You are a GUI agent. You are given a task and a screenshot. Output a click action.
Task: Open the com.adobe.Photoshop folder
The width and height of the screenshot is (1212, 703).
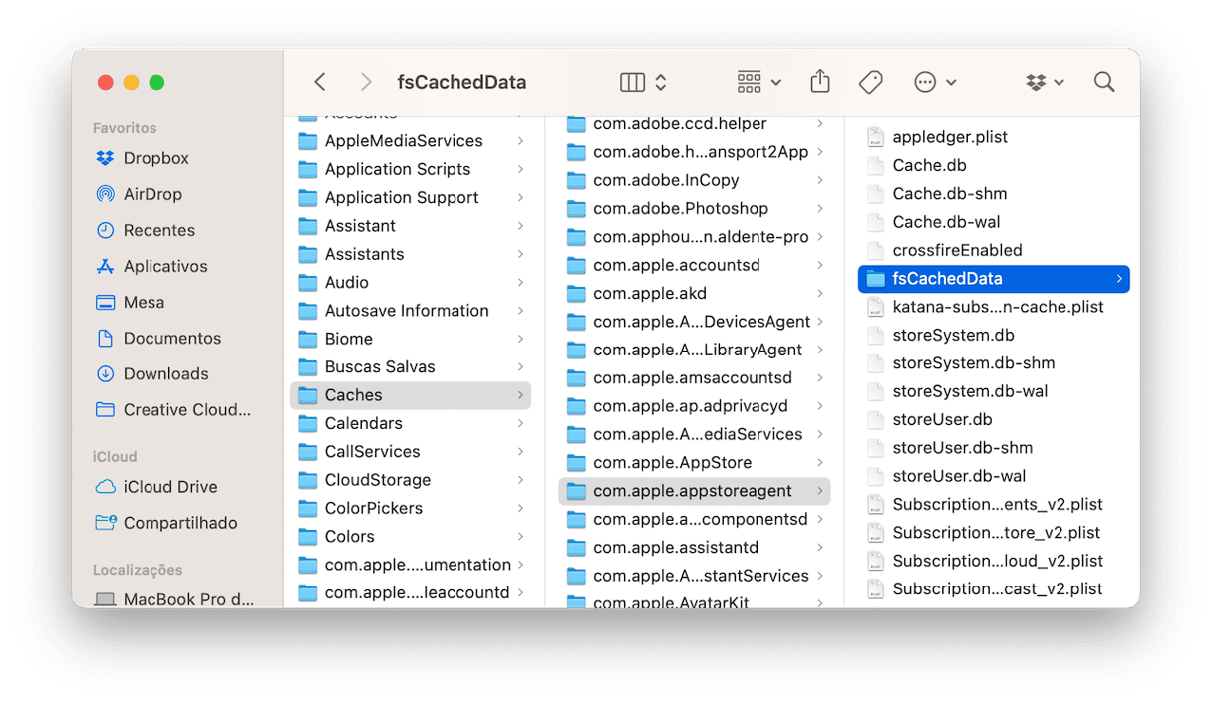pos(695,209)
